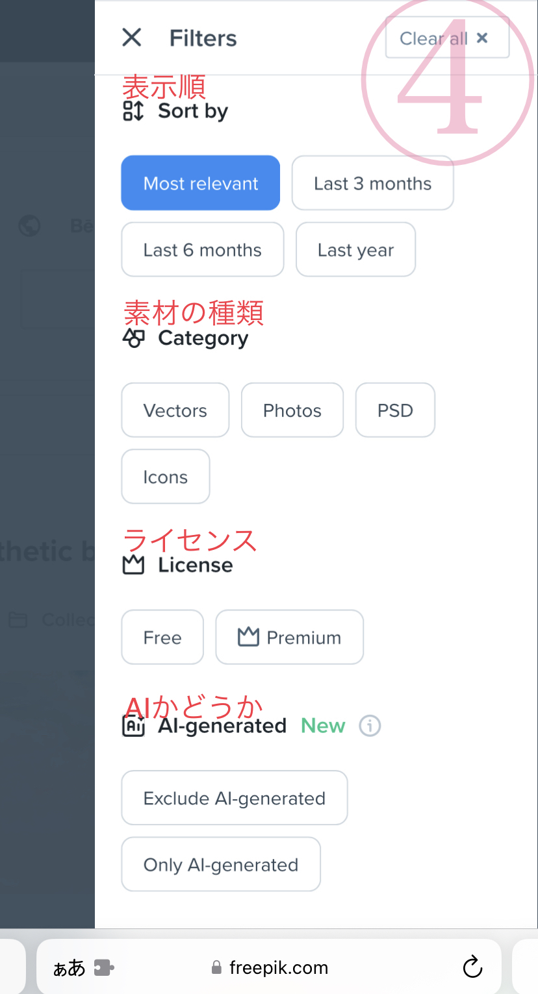Click the Category shapes icon
538x994 pixels.
(x=134, y=338)
